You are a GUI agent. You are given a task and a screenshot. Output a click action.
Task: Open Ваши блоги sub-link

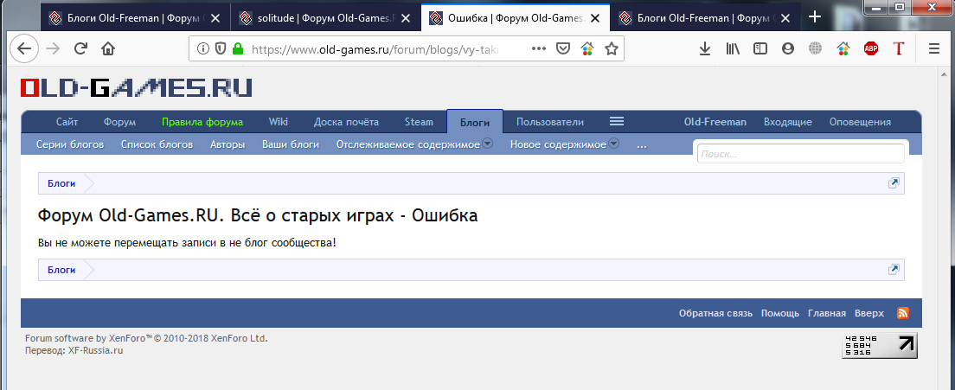coord(291,144)
